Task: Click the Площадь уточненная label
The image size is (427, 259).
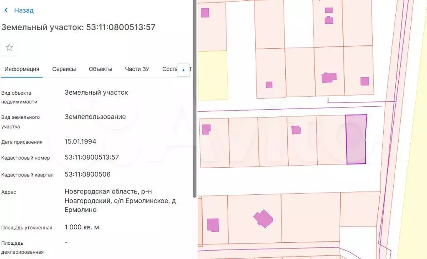Action: pos(27,228)
